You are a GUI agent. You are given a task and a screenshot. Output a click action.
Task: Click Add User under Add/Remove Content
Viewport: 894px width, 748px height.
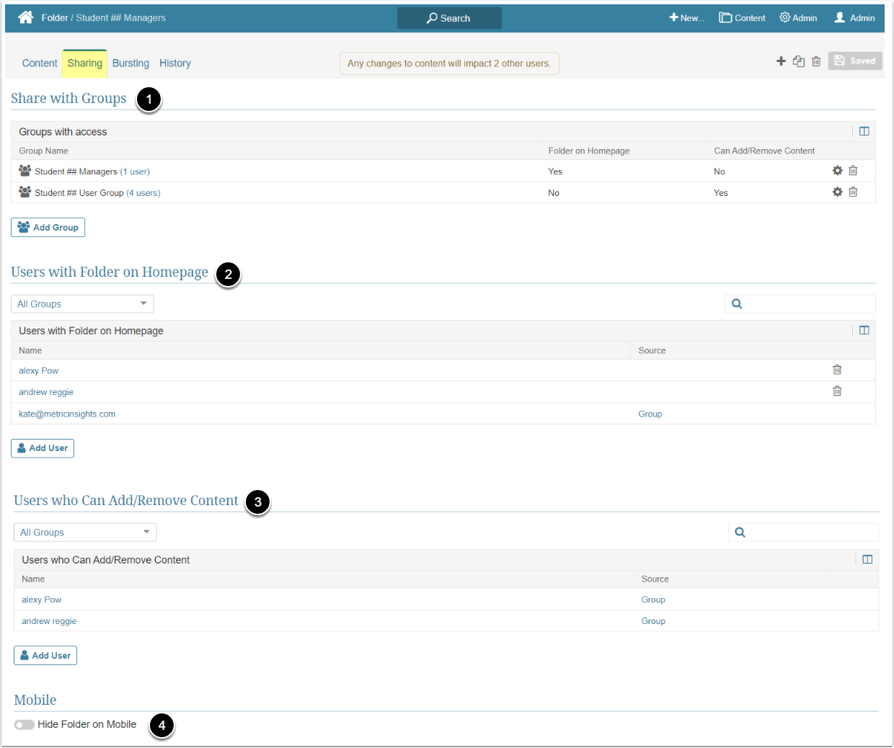(x=45, y=656)
